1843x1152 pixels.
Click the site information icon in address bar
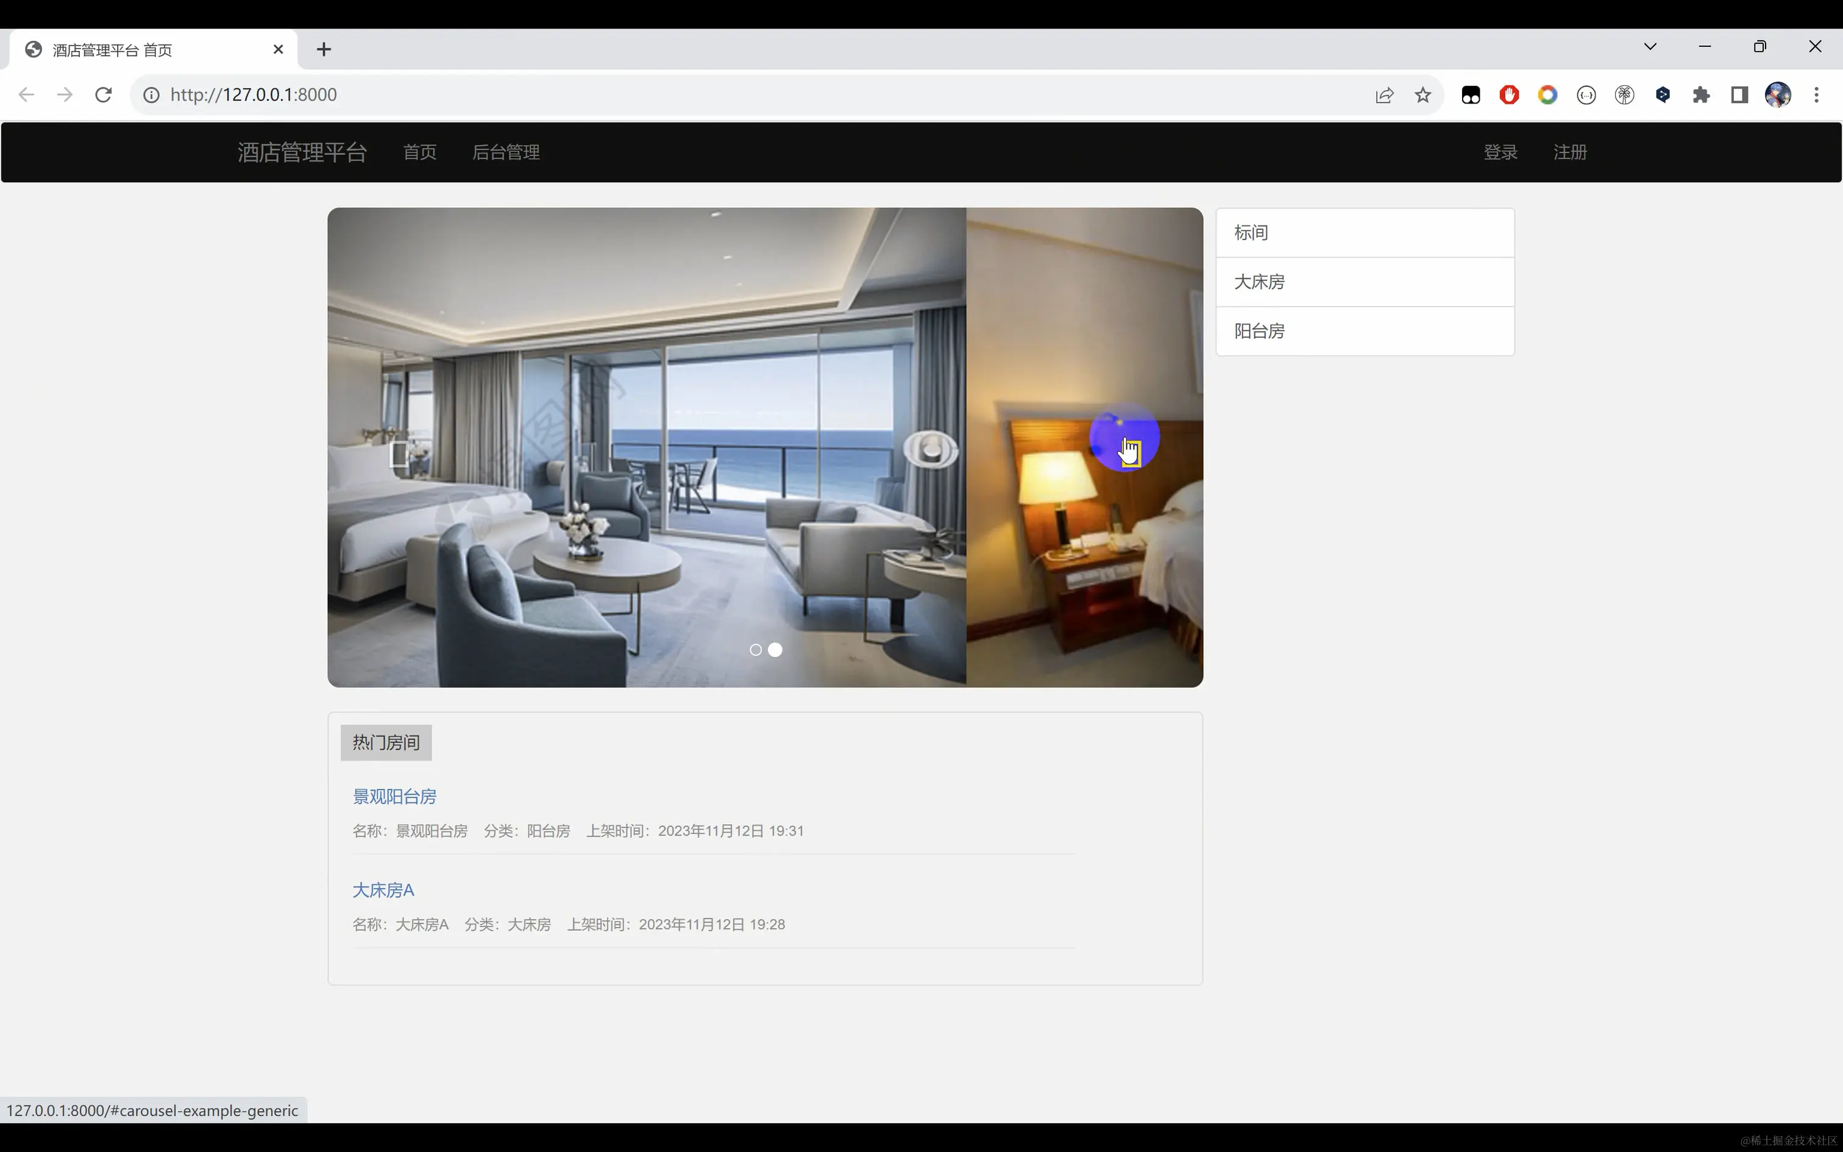point(152,94)
